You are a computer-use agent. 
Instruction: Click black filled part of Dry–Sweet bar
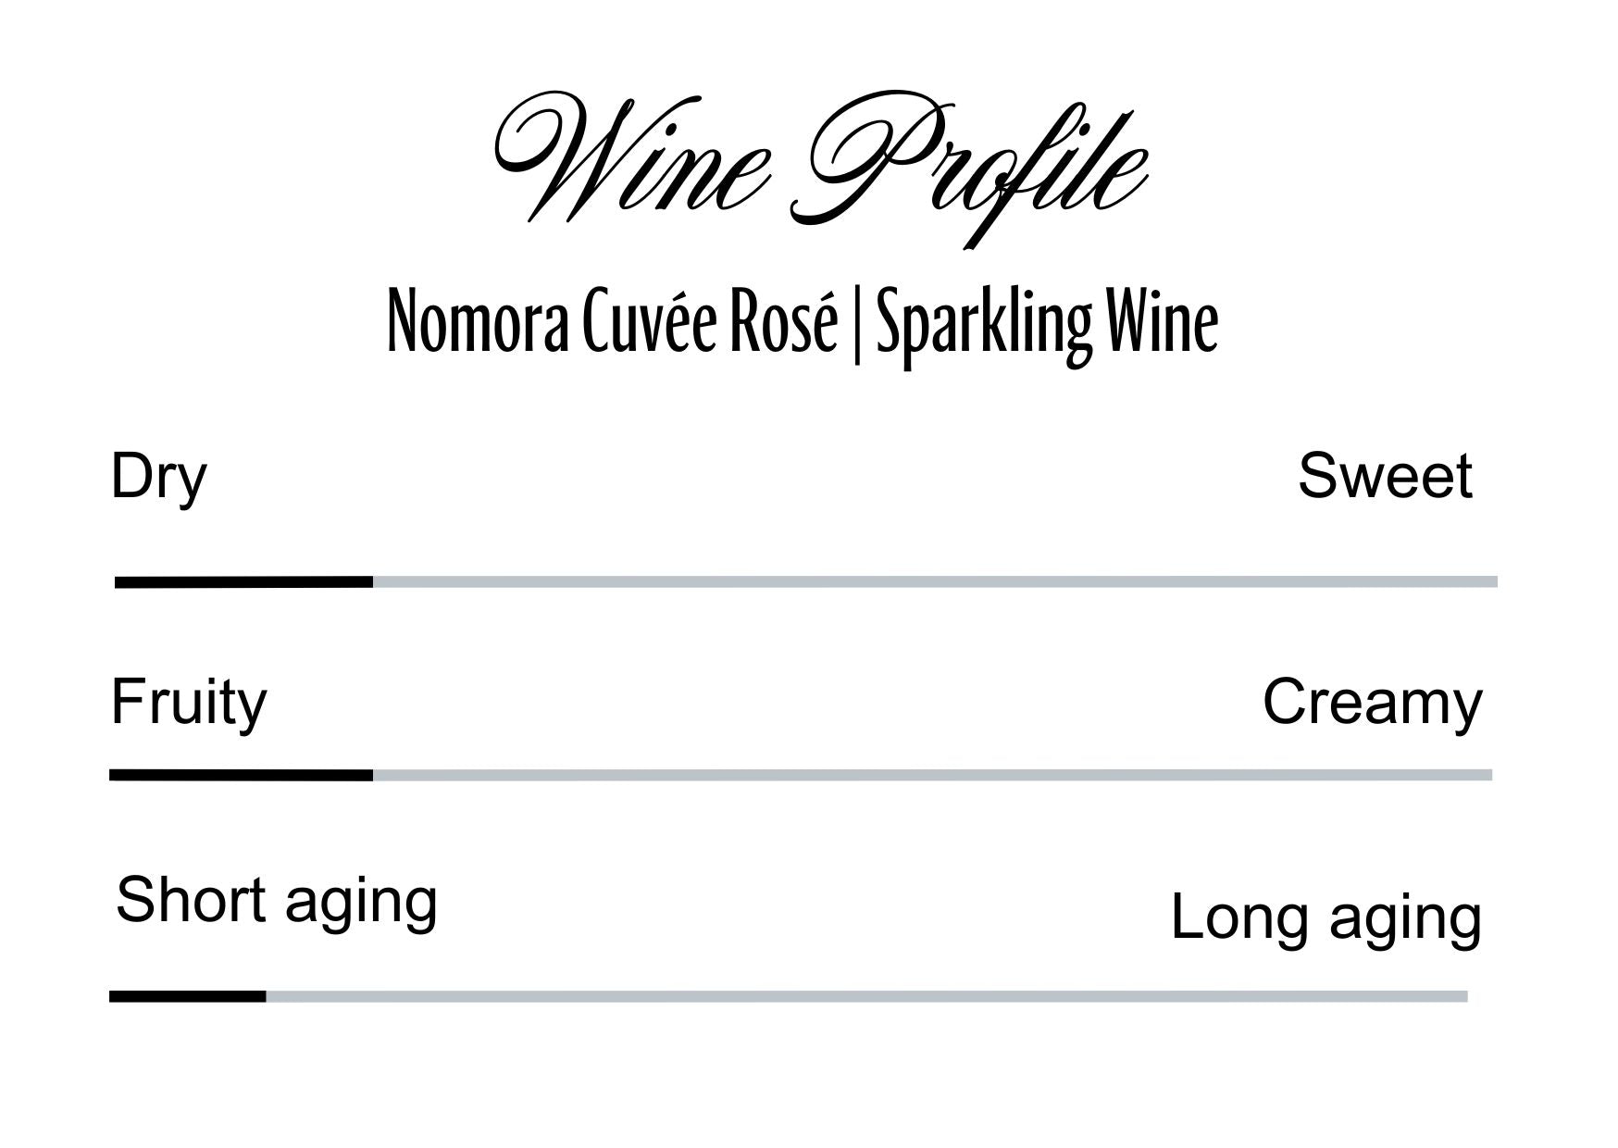point(243,582)
